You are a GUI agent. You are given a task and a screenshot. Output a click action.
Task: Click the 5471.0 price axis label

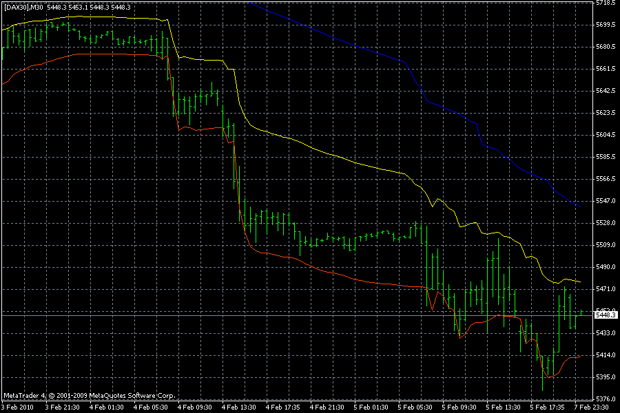[x=606, y=289]
